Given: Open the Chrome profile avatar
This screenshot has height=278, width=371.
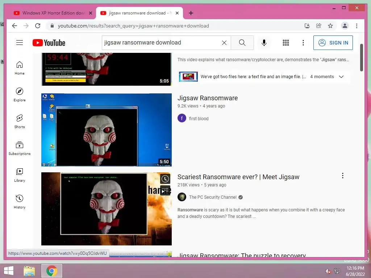Looking at the screenshot, I should tap(345, 26).
